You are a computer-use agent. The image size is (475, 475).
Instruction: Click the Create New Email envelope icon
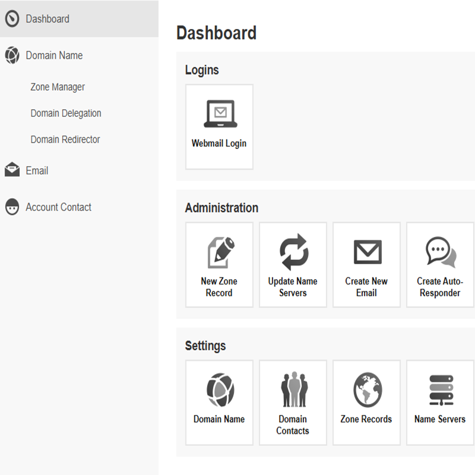[x=366, y=252]
